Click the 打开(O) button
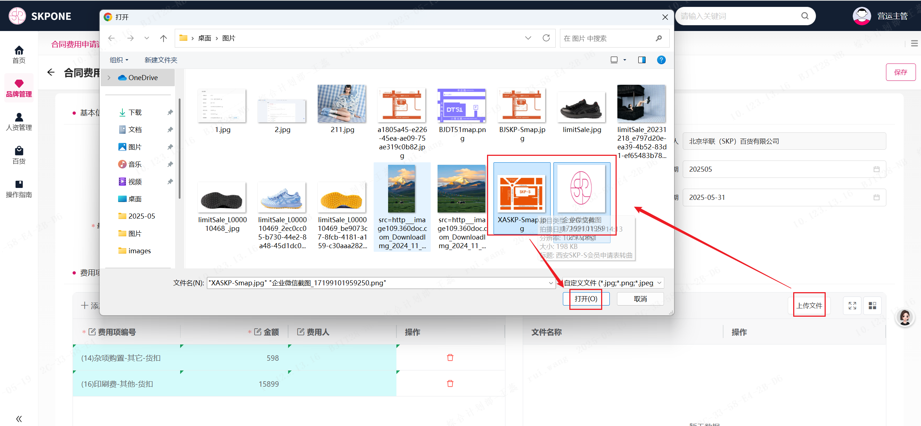Image resolution: width=921 pixels, height=426 pixels. click(586, 299)
